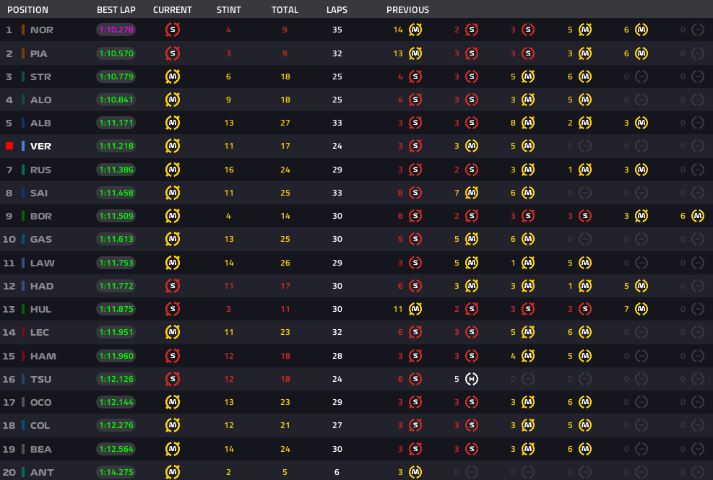Image resolution: width=713 pixels, height=480 pixels.
Task: Select the SAI driver row name
Action: [x=40, y=193]
